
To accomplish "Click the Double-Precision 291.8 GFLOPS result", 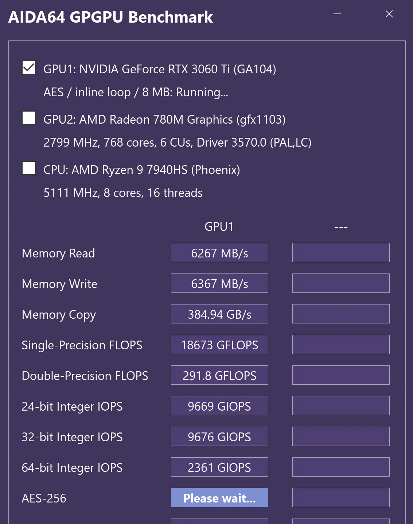I will pos(219,375).
